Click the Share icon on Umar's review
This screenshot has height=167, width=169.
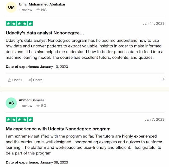(30, 80)
